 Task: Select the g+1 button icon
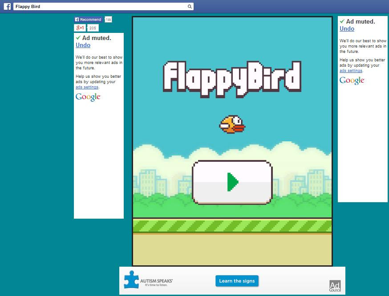point(80,28)
